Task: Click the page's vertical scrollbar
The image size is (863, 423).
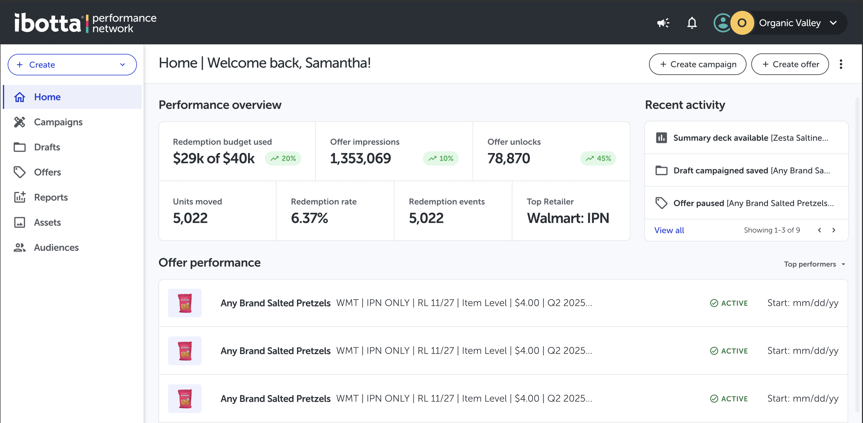Action: tap(857, 253)
